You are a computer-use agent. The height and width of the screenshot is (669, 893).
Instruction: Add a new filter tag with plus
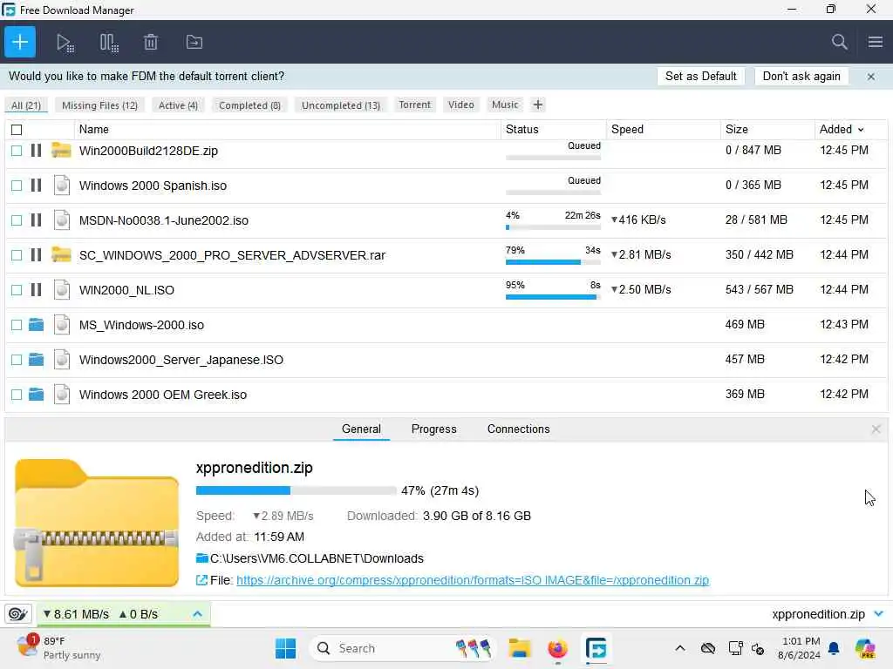[x=537, y=105]
